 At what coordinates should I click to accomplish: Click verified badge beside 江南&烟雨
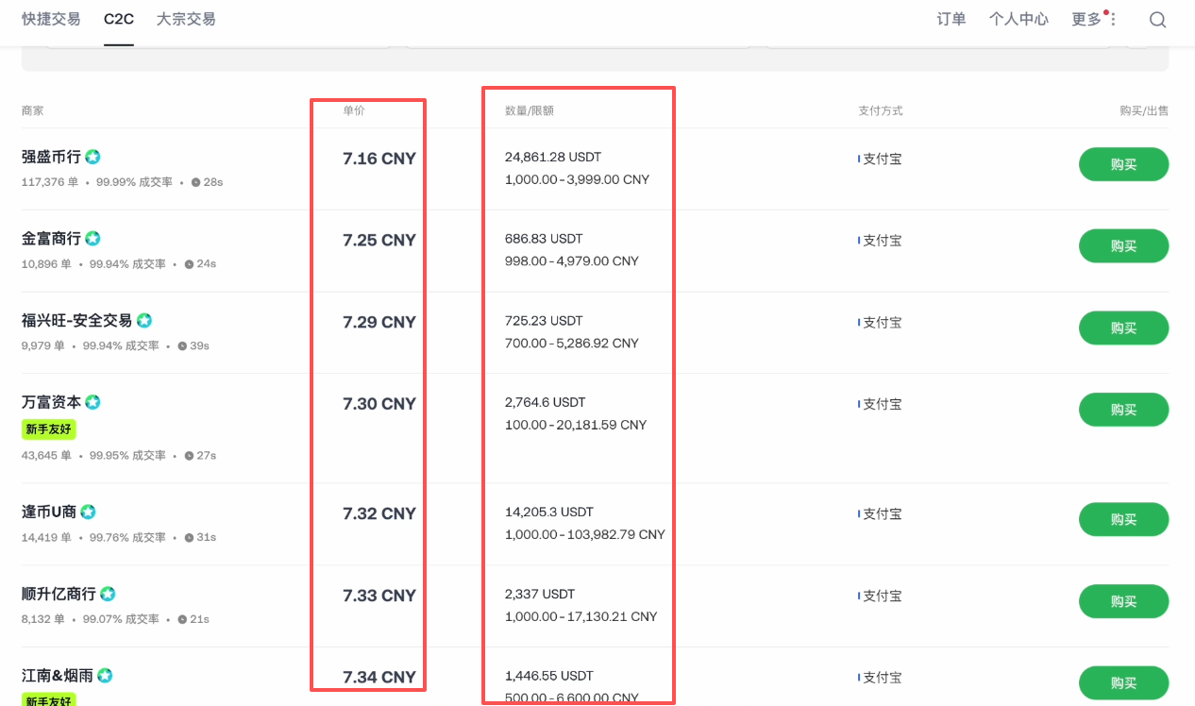(105, 676)
